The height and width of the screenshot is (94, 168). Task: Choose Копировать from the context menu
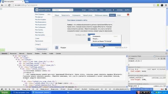click(x=106, y=36)
